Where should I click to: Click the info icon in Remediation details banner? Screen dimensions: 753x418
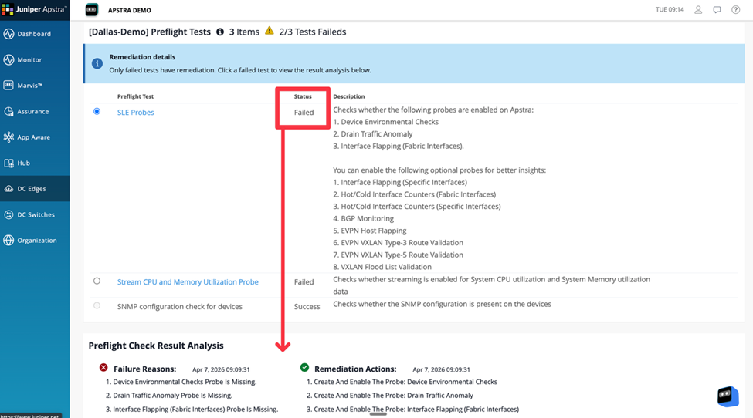tap(97, 63)
